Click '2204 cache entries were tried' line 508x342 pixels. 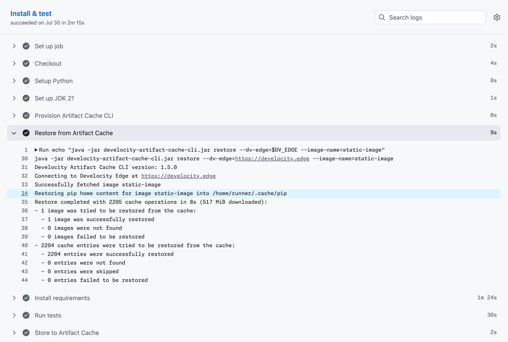click(x=135, y=245)
